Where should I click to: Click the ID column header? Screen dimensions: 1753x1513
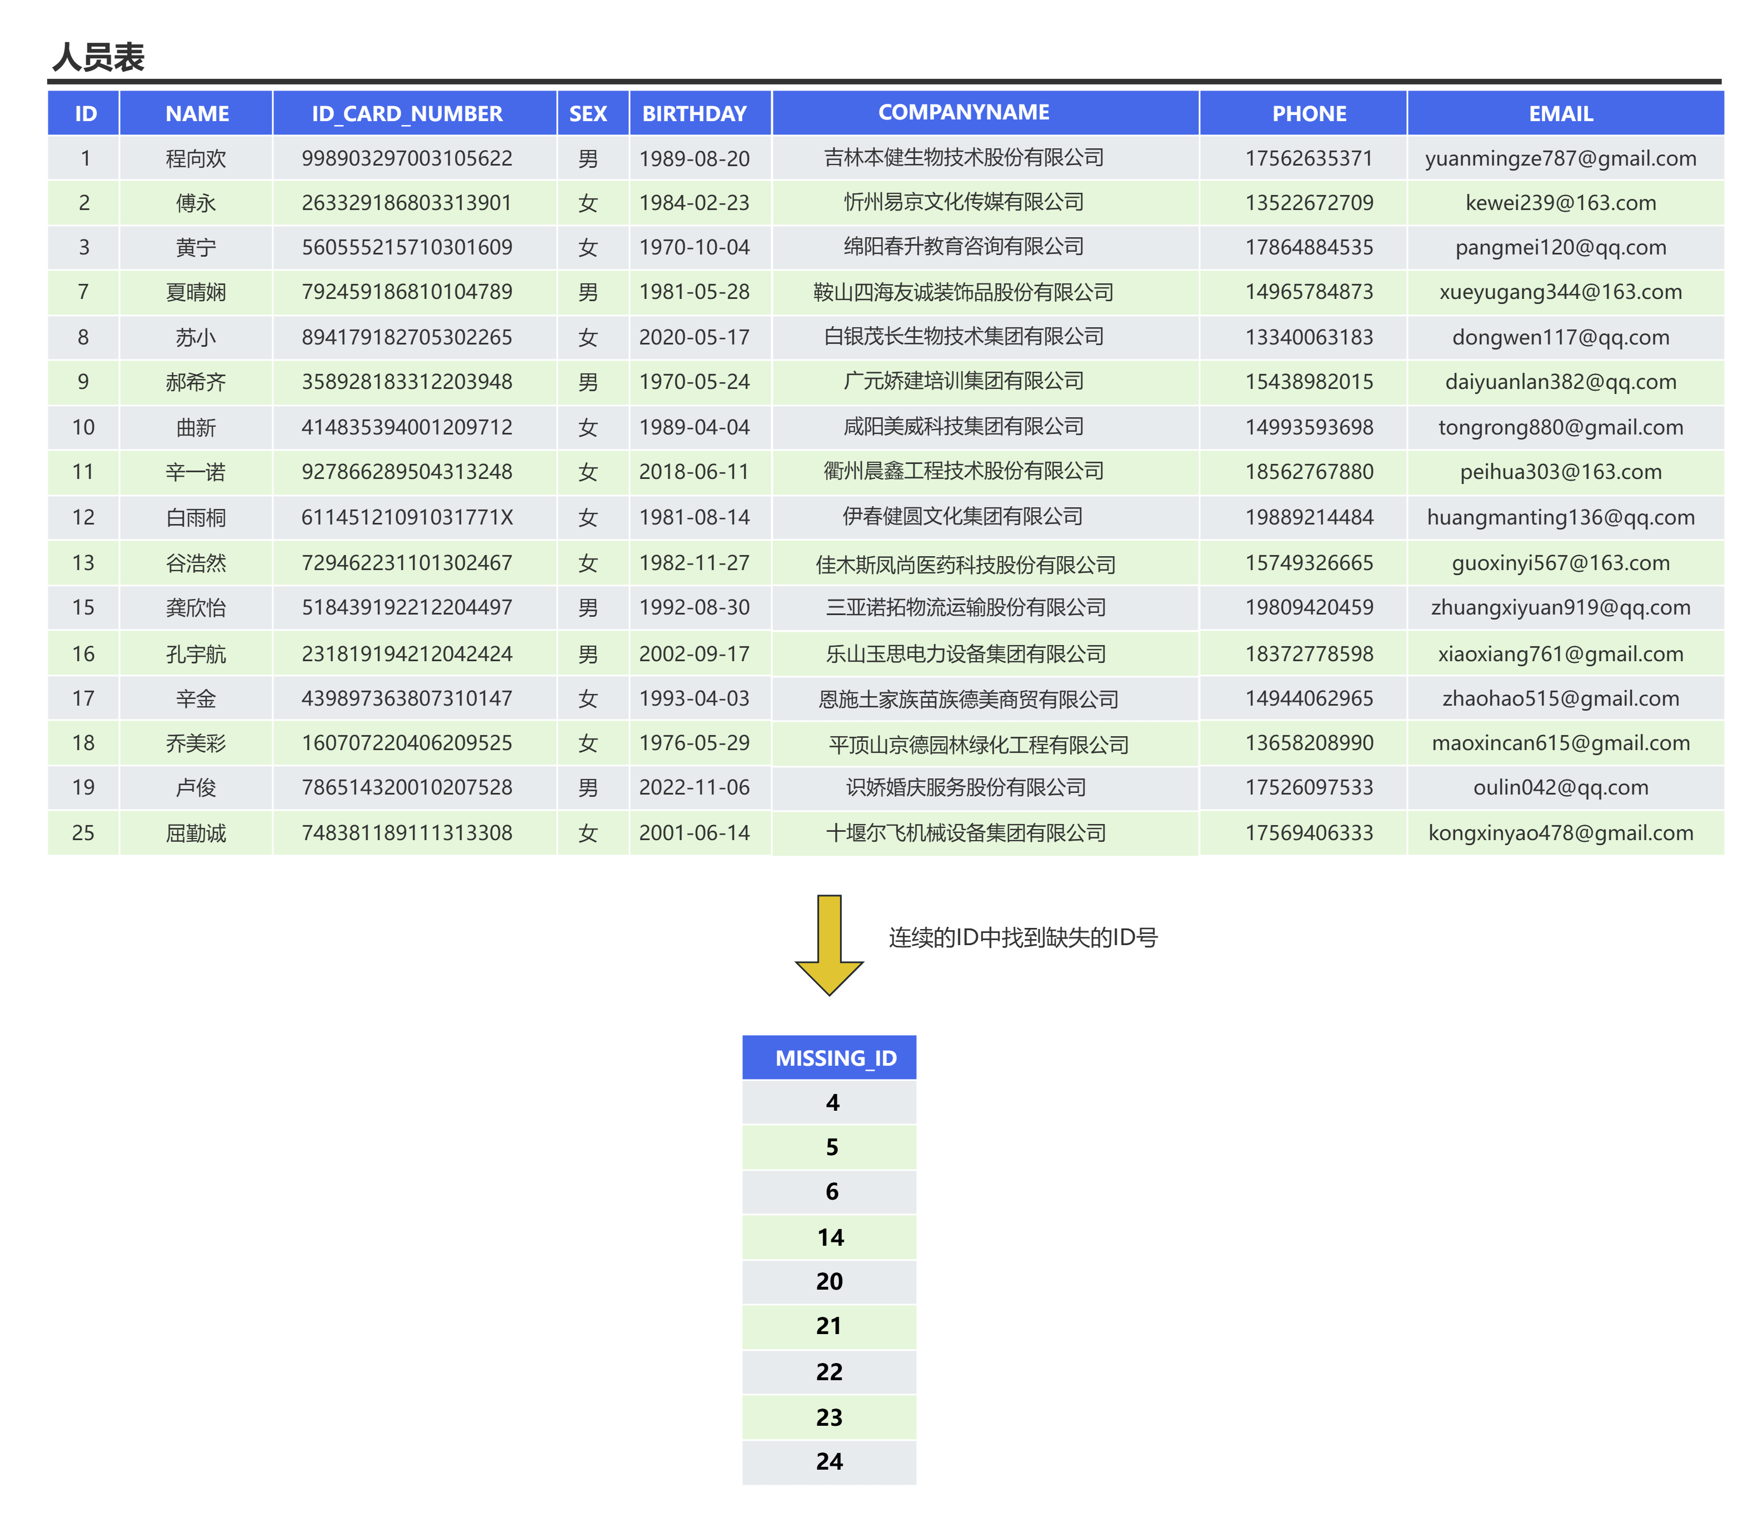click(84, 113)
